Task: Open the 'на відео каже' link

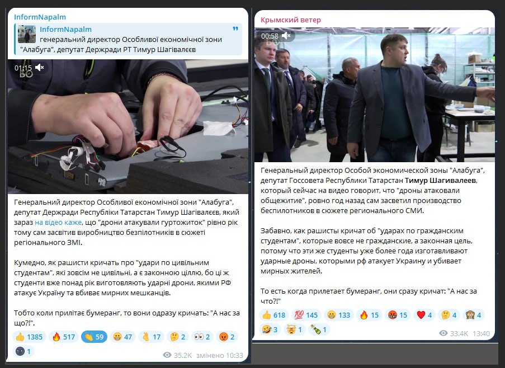Action: [x=58, y=222]
